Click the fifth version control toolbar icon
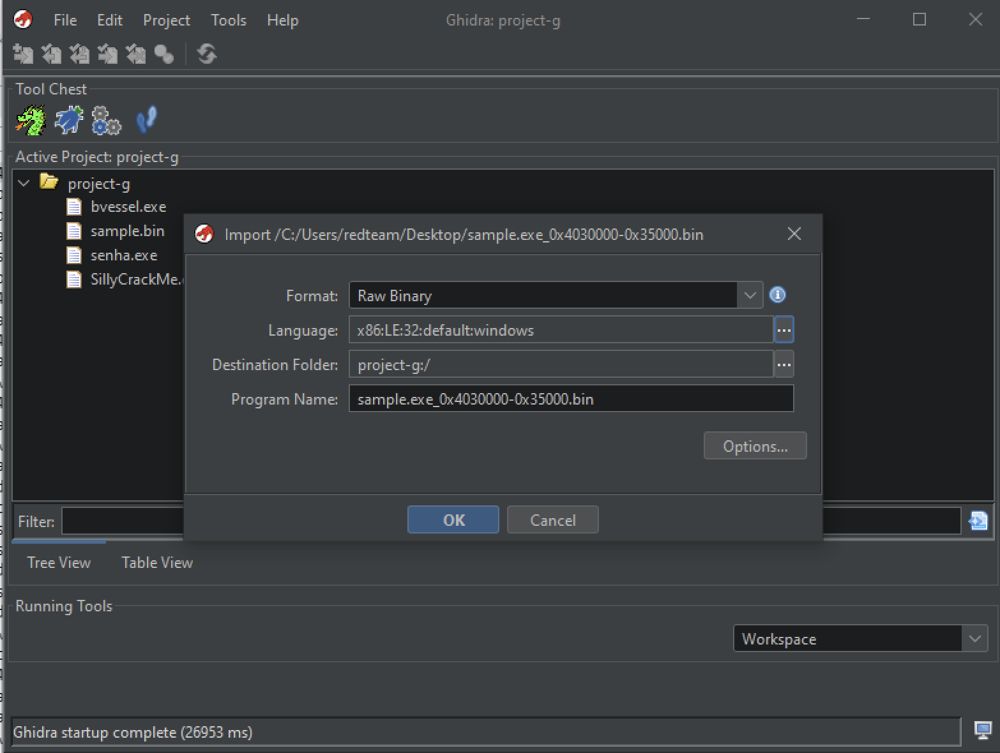Image resolution: width=1000 pixels, height=753 pixels. point(135,54)
